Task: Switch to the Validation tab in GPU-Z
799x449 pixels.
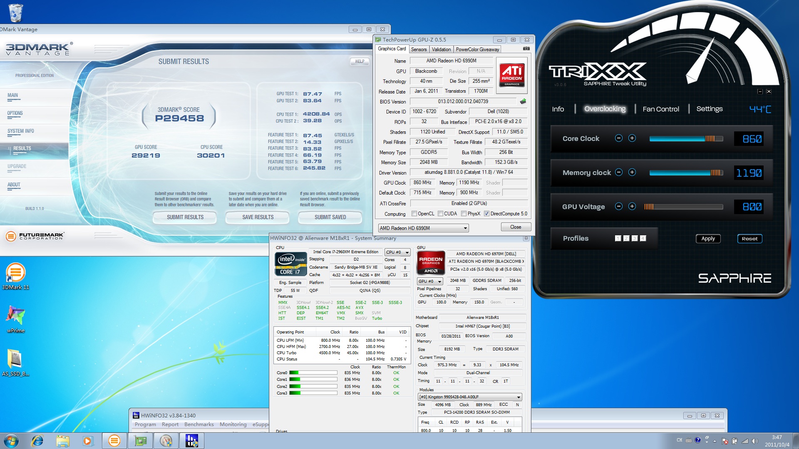Action: tap(441, 49)
